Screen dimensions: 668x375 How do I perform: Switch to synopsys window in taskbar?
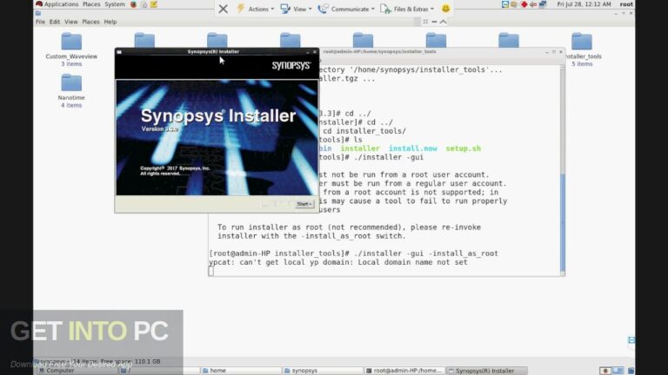pyautogui.click(x=323, y=371)
